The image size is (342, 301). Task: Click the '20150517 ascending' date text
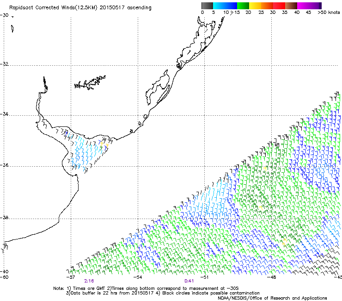(125, 7)
